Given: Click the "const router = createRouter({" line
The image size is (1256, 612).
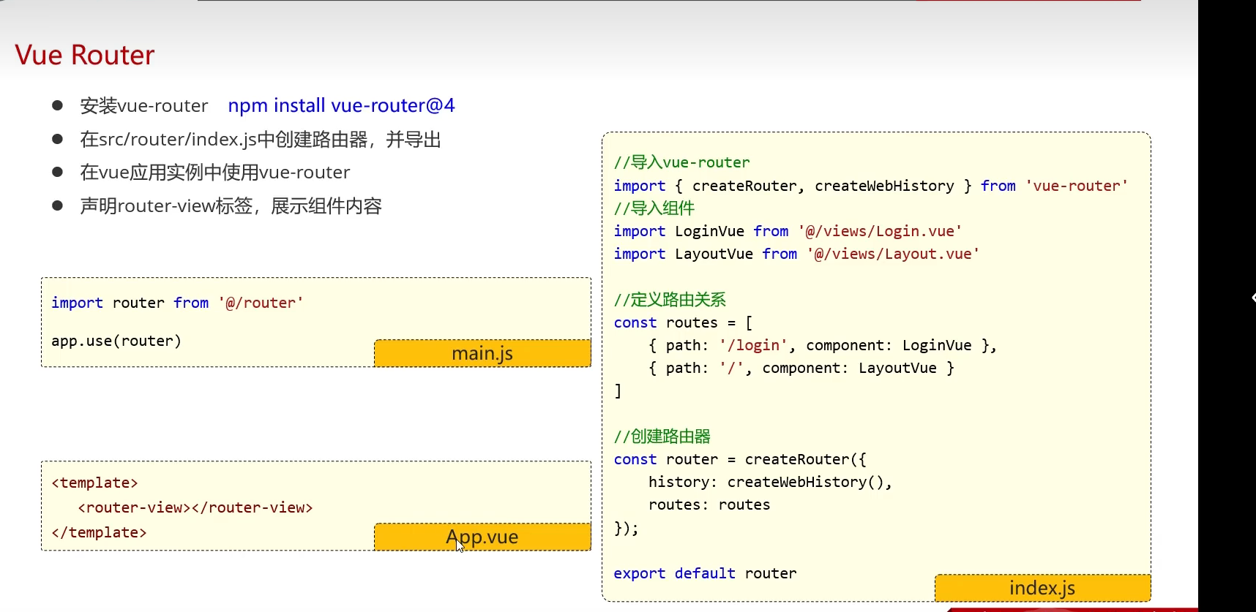Looking at the screenshot, I should pos(740,459).
